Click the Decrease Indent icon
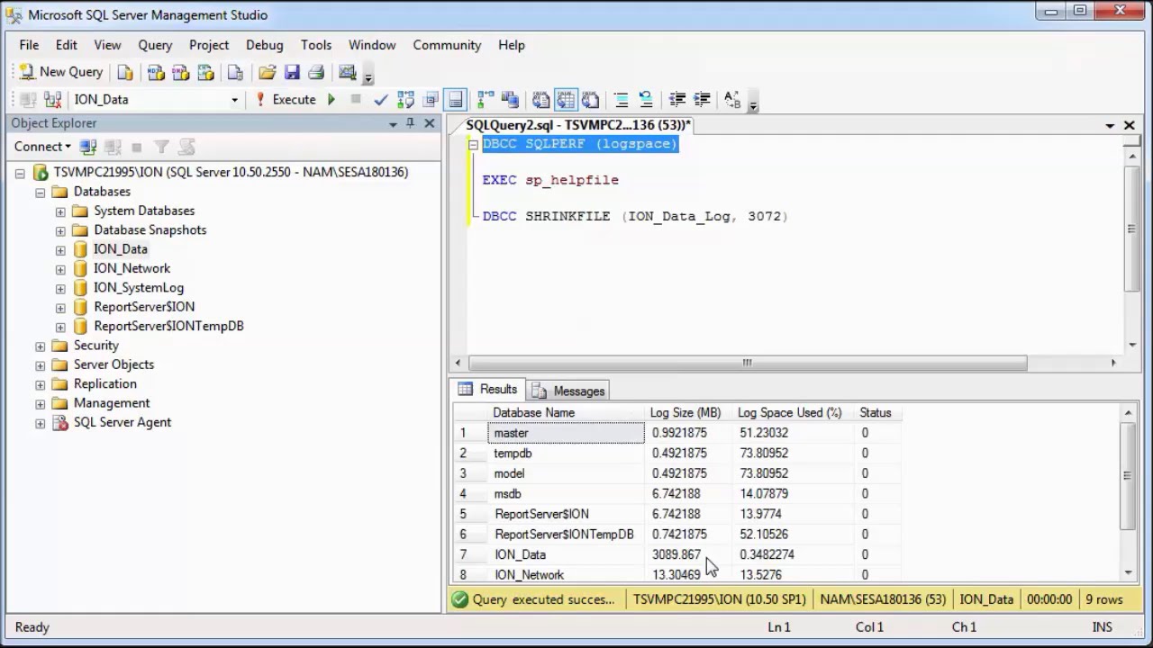Image resolution: width=1153 pixels, height=648 pixels. point(677,100)
